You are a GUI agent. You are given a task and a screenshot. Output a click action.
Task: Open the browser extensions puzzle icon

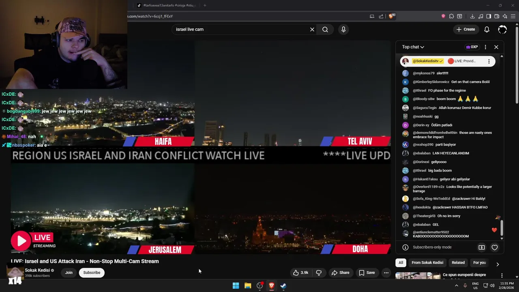(451, 16)
